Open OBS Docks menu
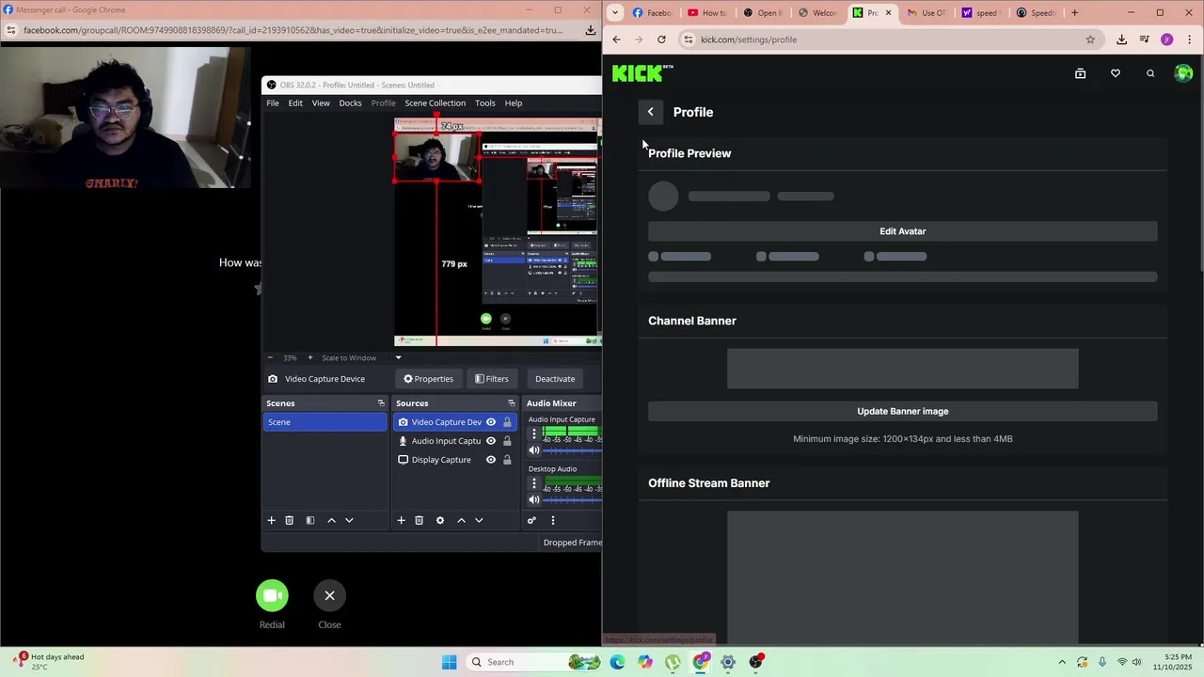Image resolution: width=1204 pixels, height=677 pixels. [x=350, y=103]
